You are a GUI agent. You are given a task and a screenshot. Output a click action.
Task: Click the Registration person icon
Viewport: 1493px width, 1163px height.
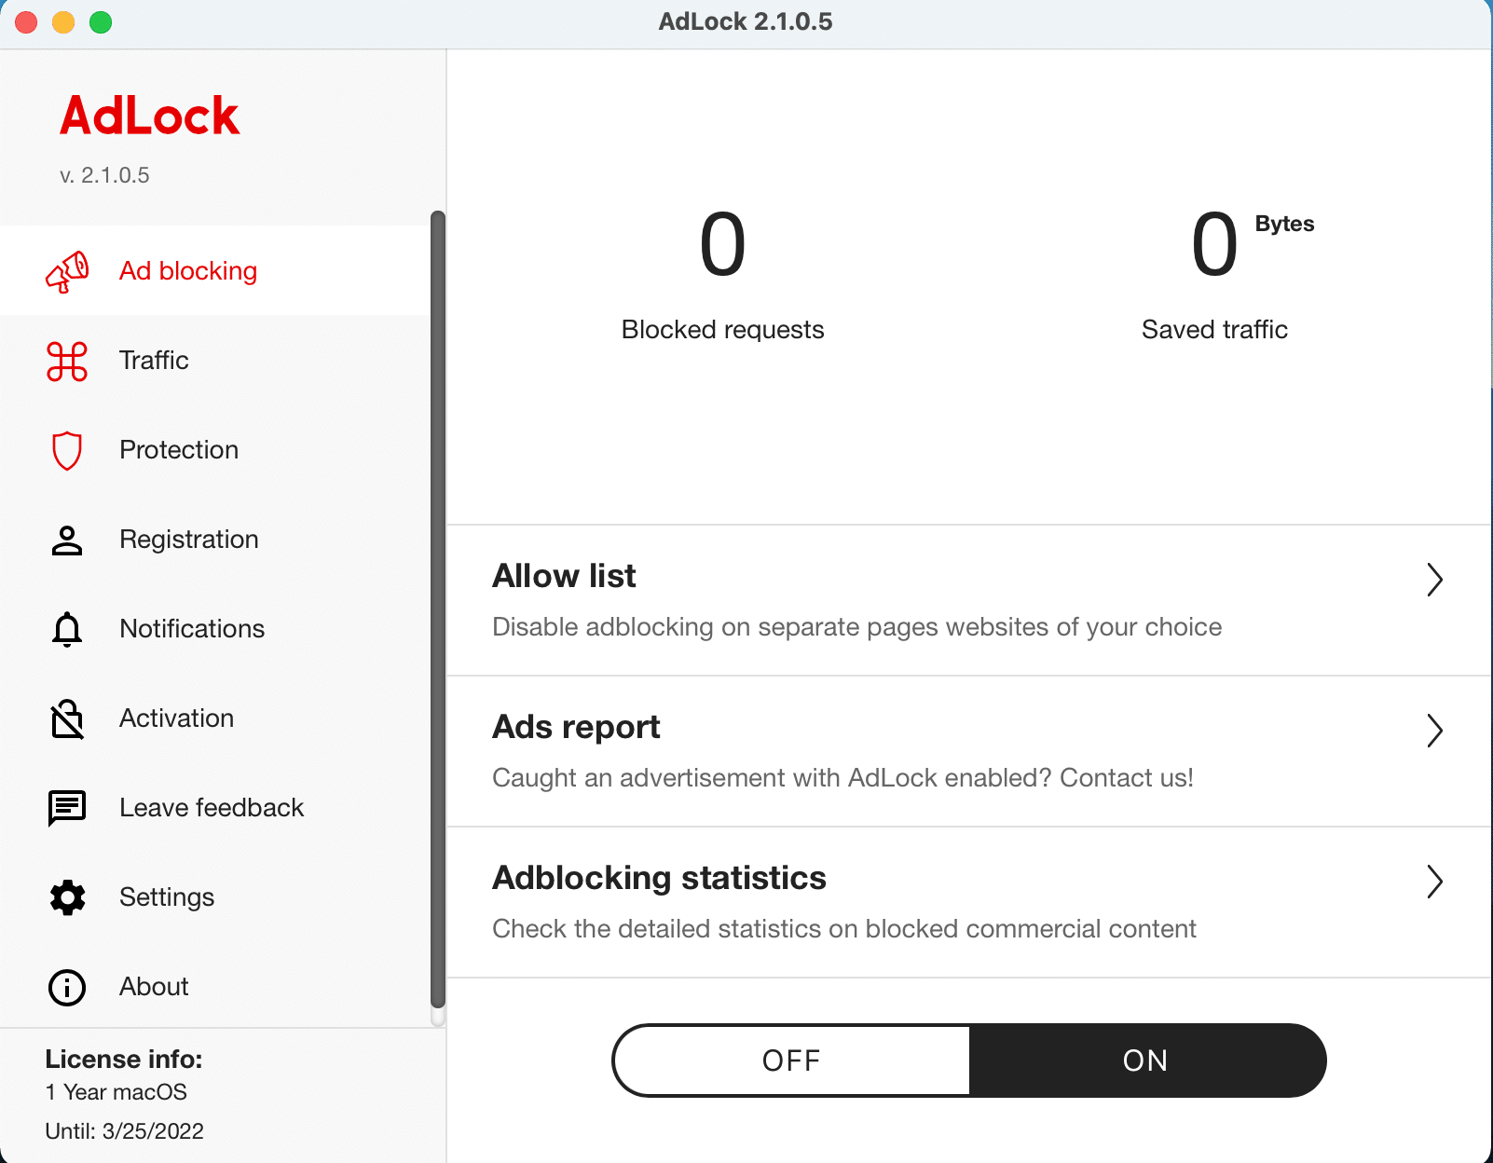click(67, 540)
